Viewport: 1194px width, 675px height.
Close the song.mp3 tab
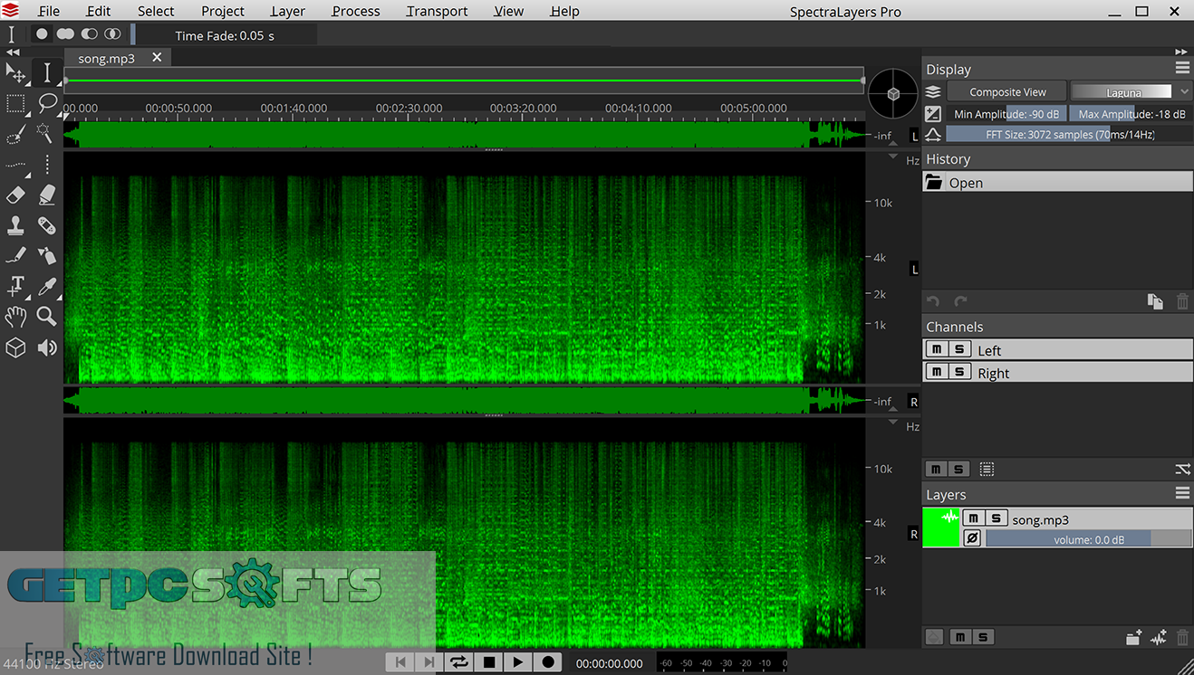coord(157,57)
